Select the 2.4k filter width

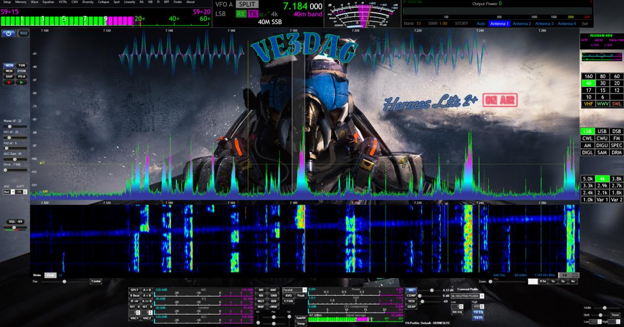[588, 193]
